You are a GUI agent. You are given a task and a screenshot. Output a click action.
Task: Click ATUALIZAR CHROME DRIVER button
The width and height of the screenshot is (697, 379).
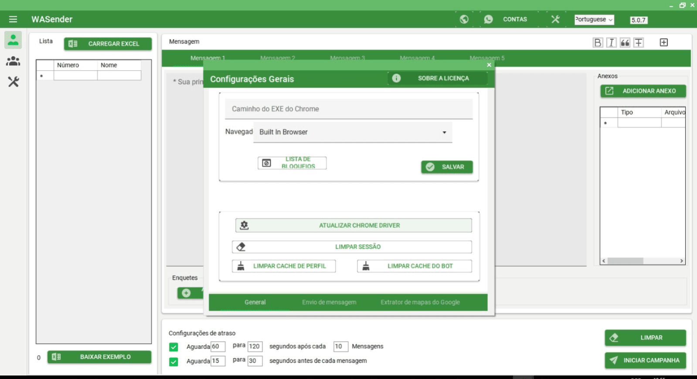click(x=354, y=225)
